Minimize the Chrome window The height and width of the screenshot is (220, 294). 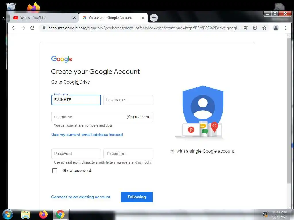267,14
